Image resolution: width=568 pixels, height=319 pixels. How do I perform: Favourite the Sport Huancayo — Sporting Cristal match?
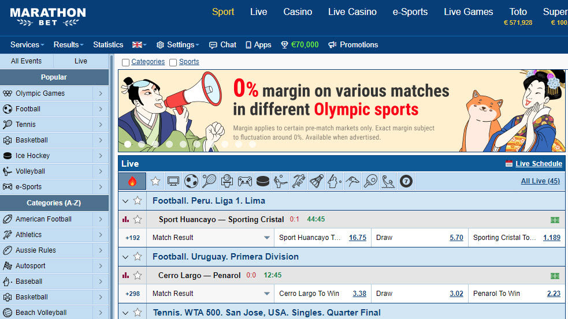click(138, 219)
